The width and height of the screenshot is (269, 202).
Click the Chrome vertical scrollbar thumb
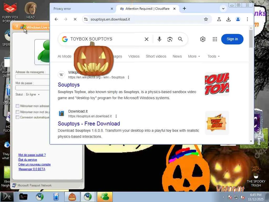click(251, 39)
